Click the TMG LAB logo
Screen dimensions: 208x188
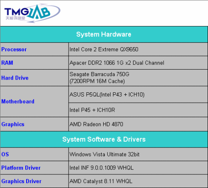32,13
